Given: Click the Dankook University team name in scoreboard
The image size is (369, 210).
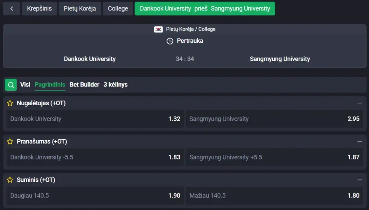Looking at the screenshot, I should (90, 59).
